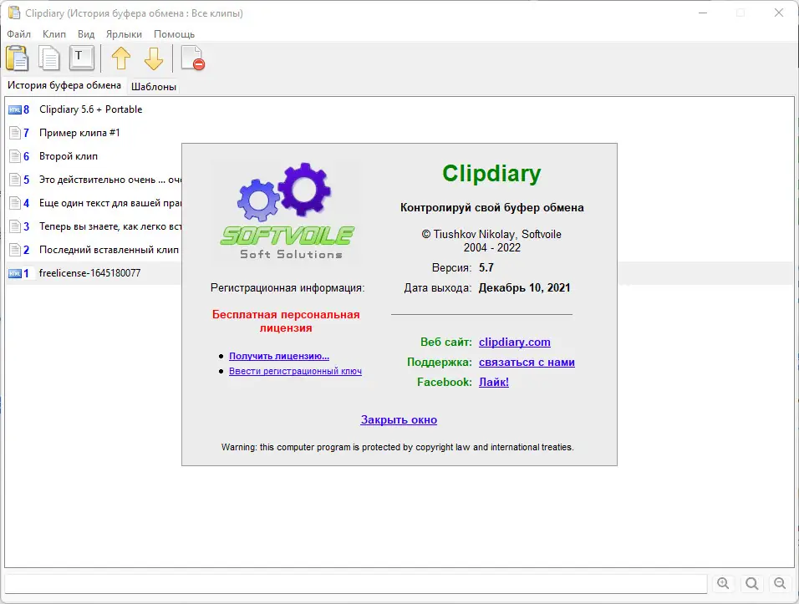The width and height of the screenshot is (799, 604).
Task: Select clip 'Второй клип'
Action: coord(69,156)
